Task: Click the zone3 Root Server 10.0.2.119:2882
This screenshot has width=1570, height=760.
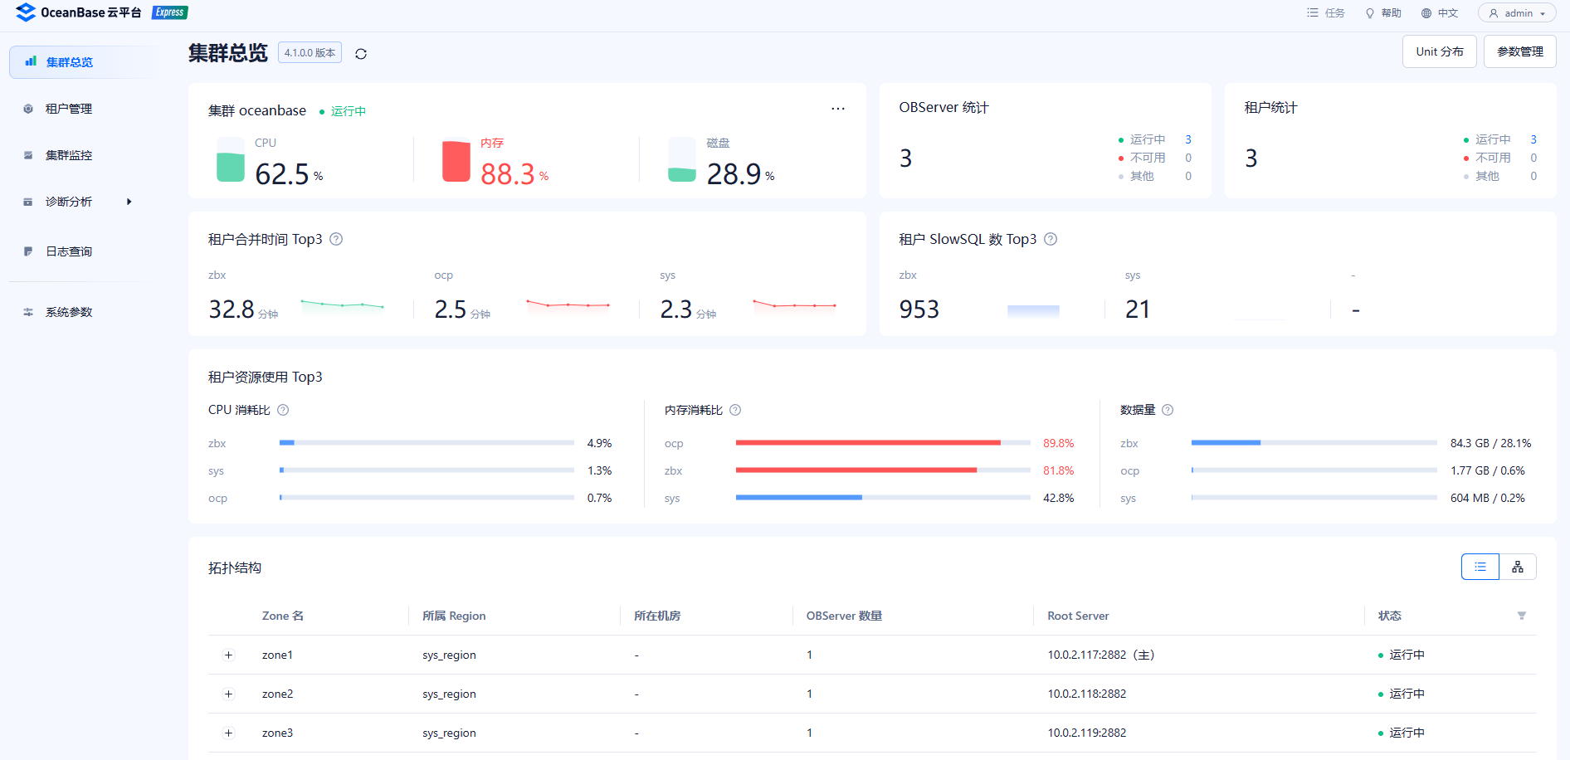Action: [x=1087, y=733]
